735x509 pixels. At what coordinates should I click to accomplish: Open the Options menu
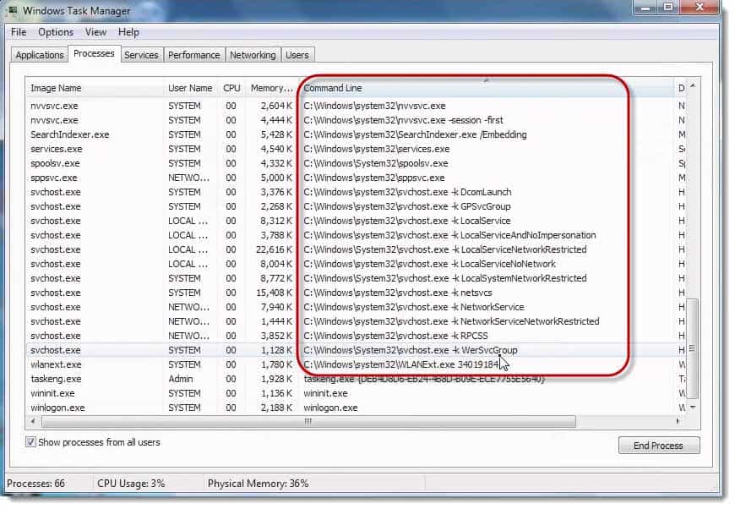point(56,32)
